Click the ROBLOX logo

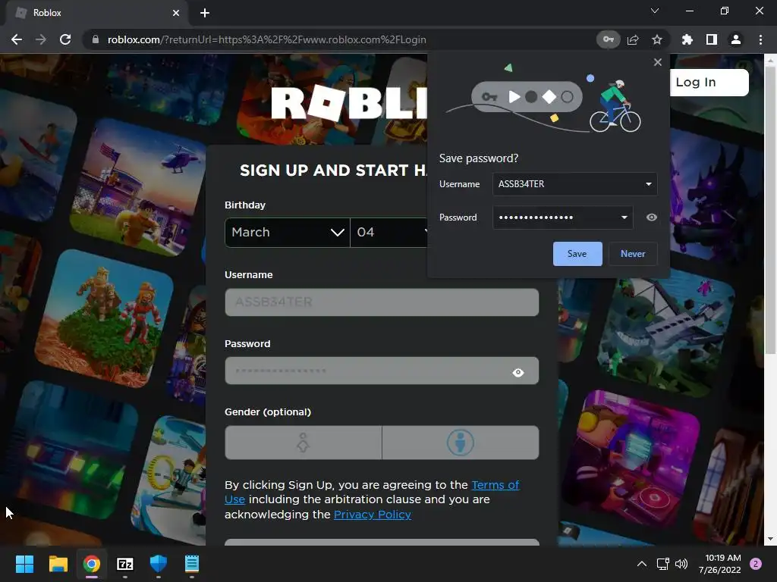(349, 103)
